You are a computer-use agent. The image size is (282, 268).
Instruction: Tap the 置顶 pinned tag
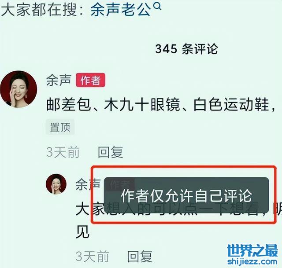click(x=60, y=127)
